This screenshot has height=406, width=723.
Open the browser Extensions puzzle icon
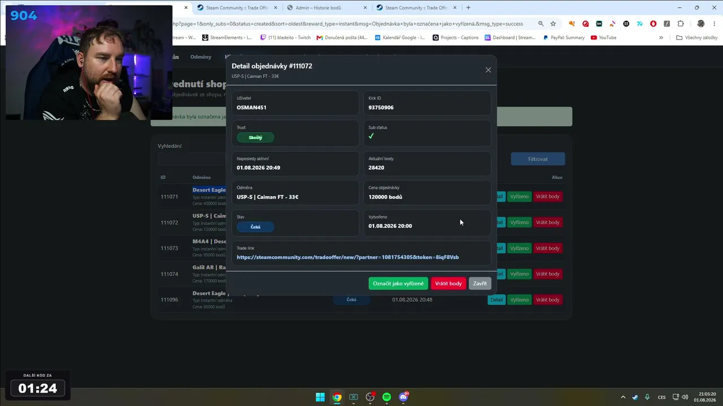click(x=681, y=24)
